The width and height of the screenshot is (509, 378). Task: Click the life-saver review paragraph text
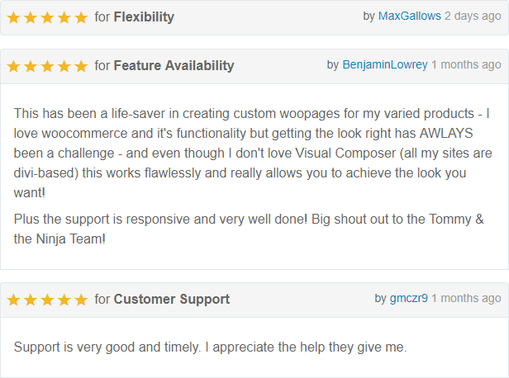point(253,153)
